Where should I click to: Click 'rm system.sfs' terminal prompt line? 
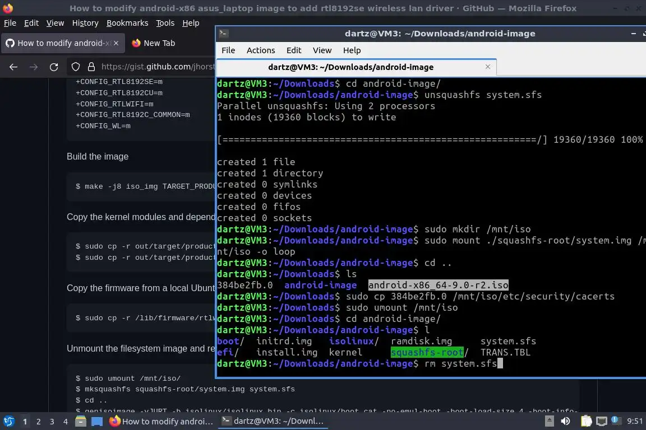[359, 364]
